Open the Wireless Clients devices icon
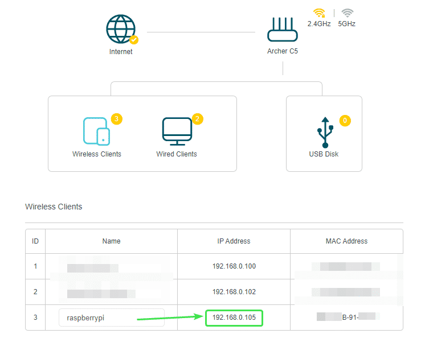Screen dimensions: 429x338 [x=96, y=131]
